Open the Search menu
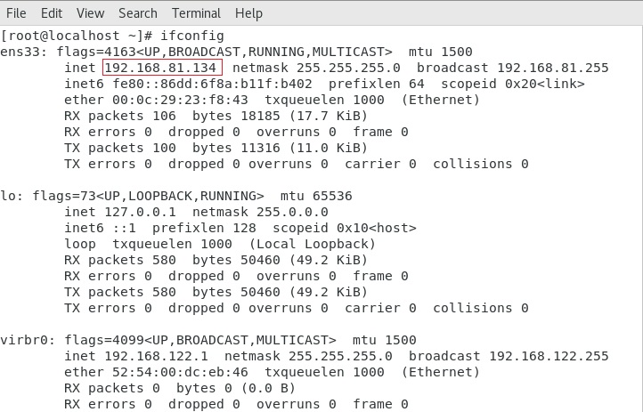The width and height of the screenshot is (643, 412). [138, 13]
